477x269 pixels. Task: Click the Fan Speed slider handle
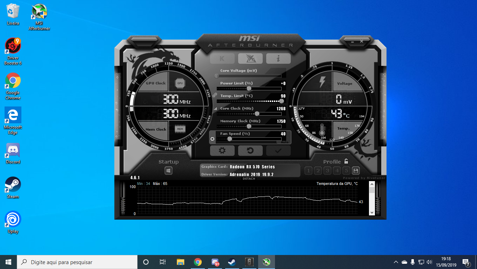[230, 139]
